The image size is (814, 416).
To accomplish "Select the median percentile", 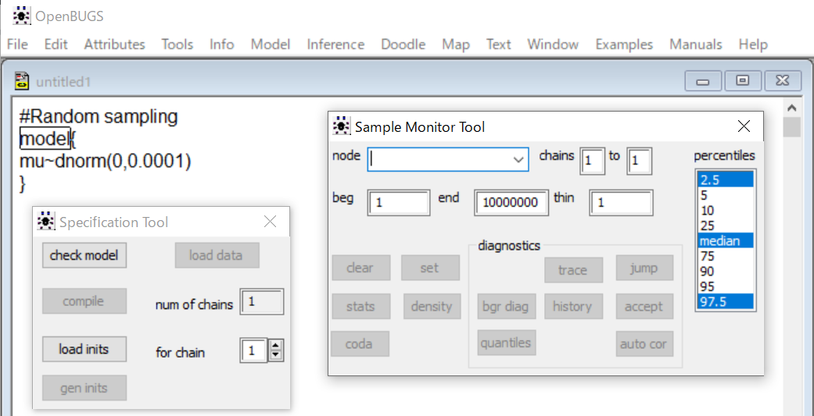I will pos(725,241).
